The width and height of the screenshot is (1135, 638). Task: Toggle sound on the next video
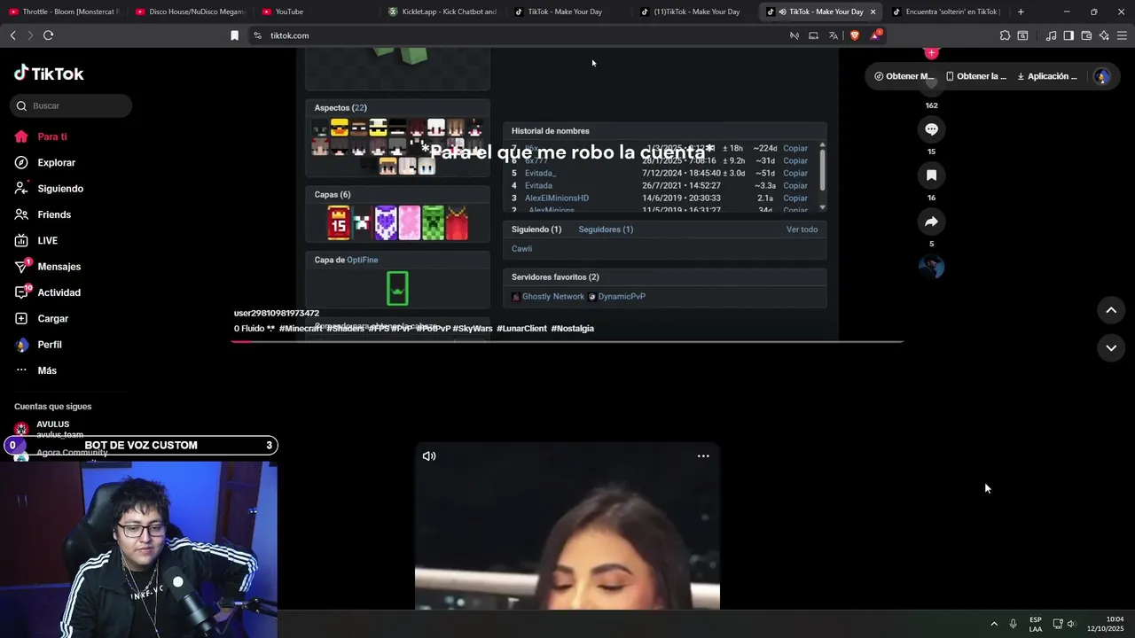pos(429,456)
